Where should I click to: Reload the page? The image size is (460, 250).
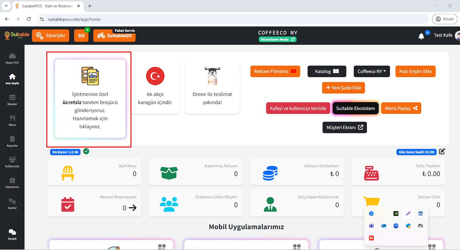pyautogui.click(x=29, y=19)
